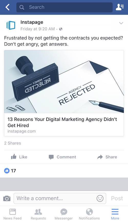Tap the search magnifier icon
The height and width of the screenshot is (221, 128).
point(22,7)
